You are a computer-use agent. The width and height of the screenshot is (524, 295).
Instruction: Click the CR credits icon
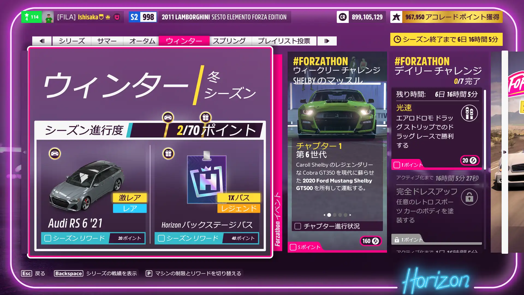[343, 17]
